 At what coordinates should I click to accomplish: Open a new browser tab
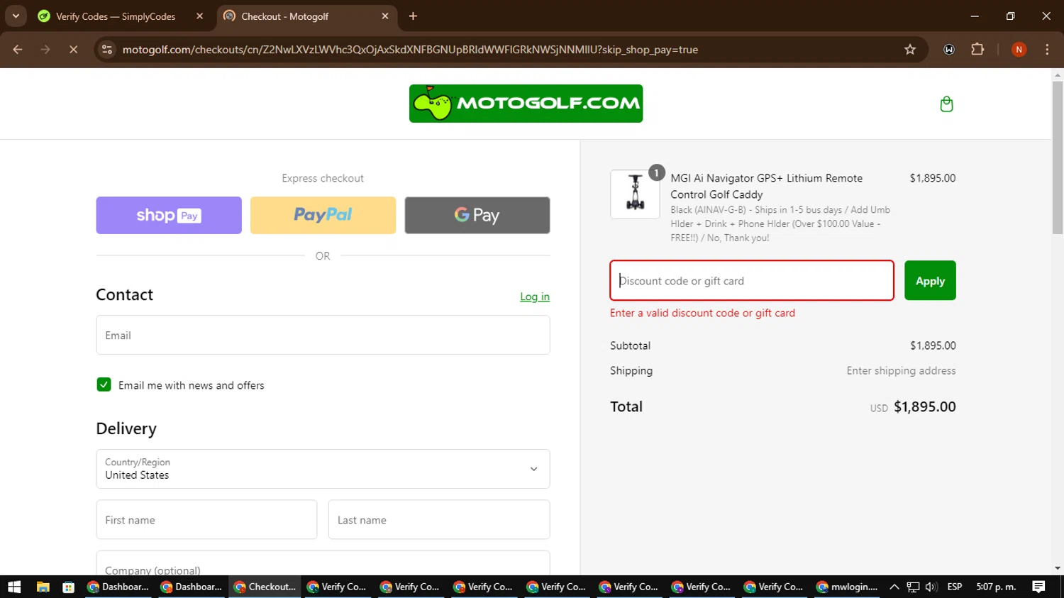pyautogui.click(x=413, y=16)
